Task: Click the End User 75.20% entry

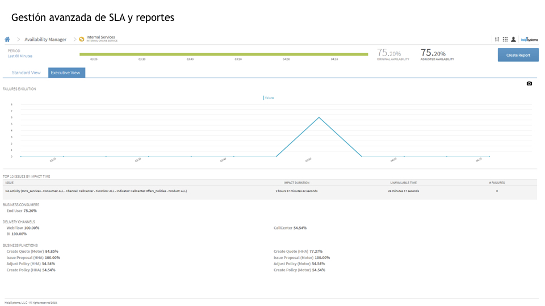Action: point(22,211)
